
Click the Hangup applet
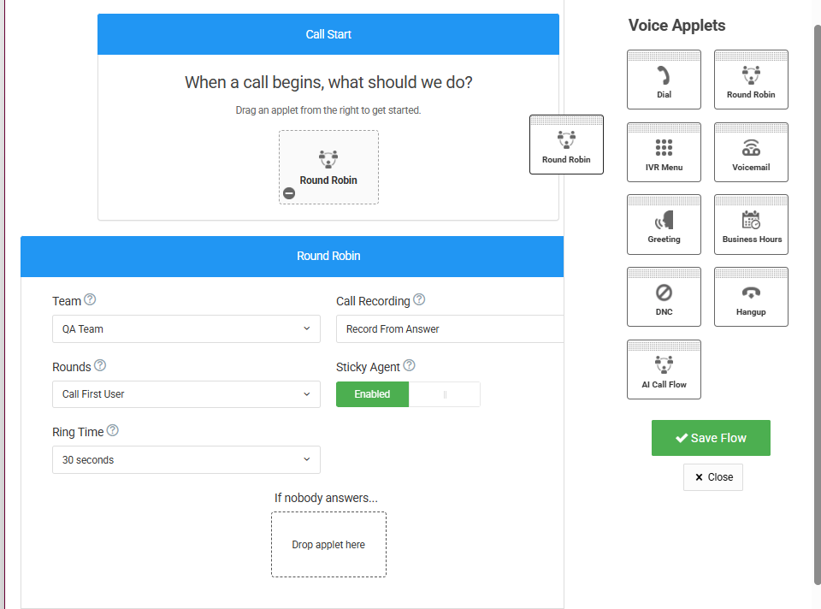(751, 297)
